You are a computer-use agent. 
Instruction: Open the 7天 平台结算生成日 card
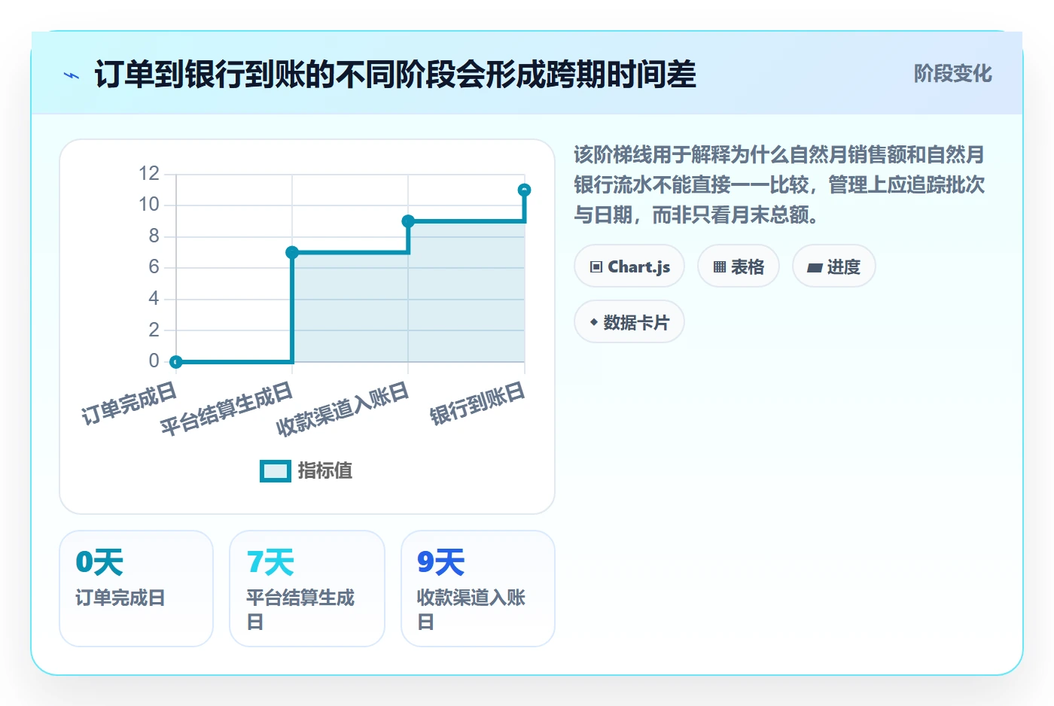pos(307,589)
